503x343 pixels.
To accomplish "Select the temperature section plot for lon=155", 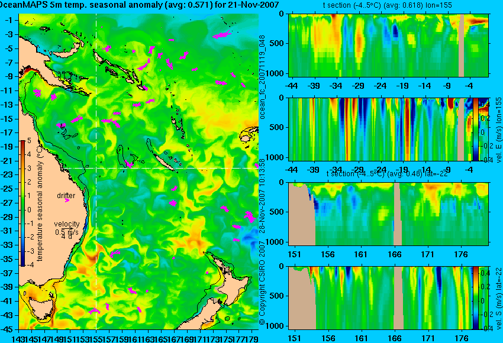I will pos(389,45).
